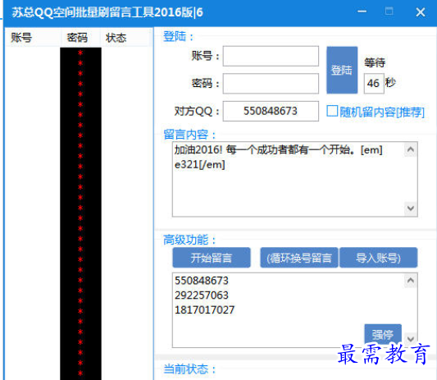Click the down arrow of QQ list scrollbar
The image size is (437, 380).
411,339
